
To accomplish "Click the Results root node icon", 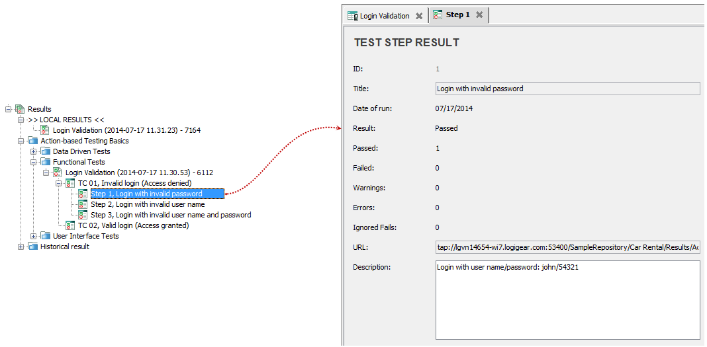I will point(20,109).
